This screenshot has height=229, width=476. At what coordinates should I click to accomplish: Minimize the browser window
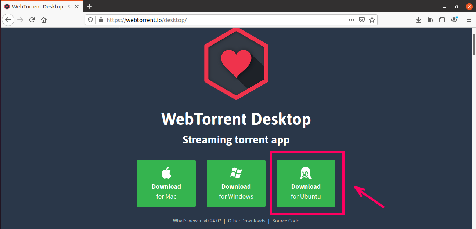pos(445,6)
